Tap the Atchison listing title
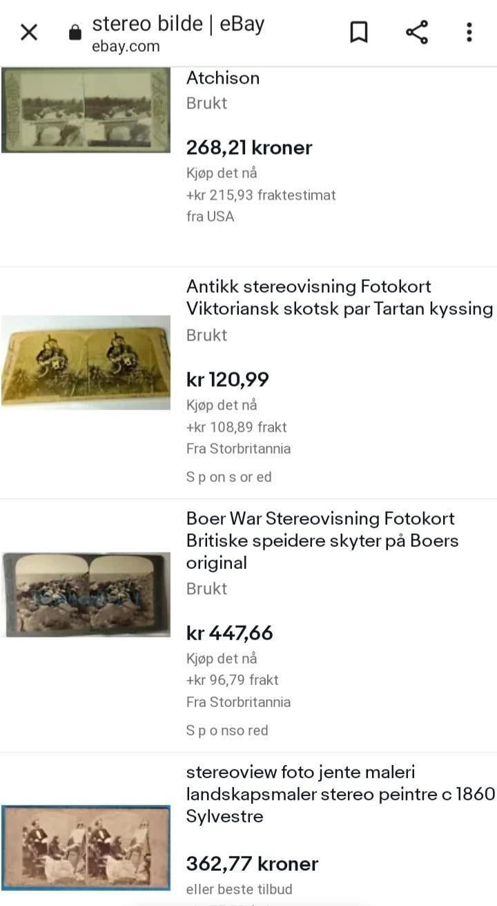This screenshot has height=906, width=497. [x=223, y=78]
